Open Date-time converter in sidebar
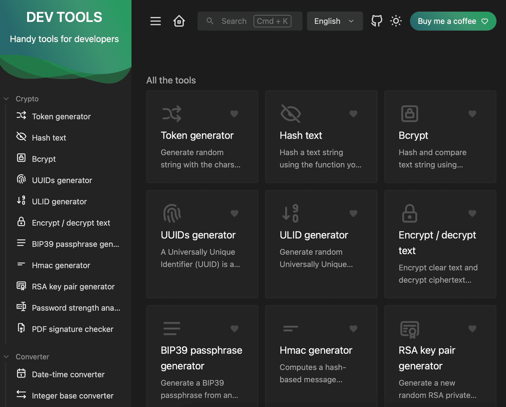Image resolution: width=506 pixels, height=407 pixels. [68, 374]
